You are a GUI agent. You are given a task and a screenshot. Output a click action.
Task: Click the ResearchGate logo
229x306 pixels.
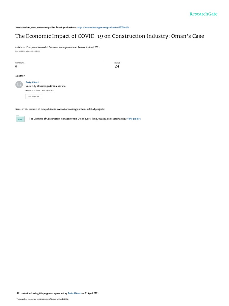[x=203, y=14]
